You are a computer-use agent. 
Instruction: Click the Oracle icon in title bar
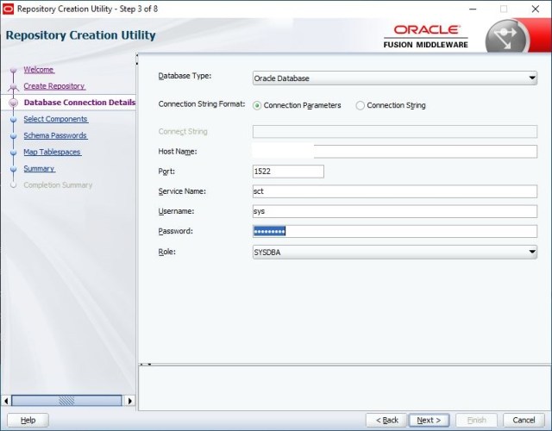(x=8, y=9)
